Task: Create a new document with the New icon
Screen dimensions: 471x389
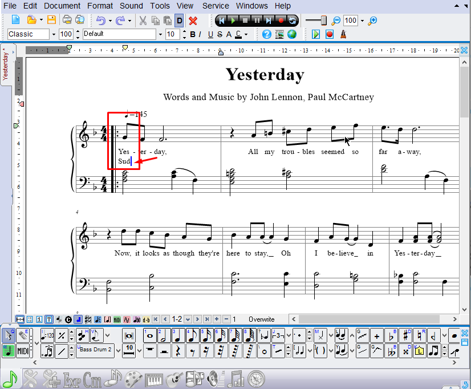Action: (15, 20)
